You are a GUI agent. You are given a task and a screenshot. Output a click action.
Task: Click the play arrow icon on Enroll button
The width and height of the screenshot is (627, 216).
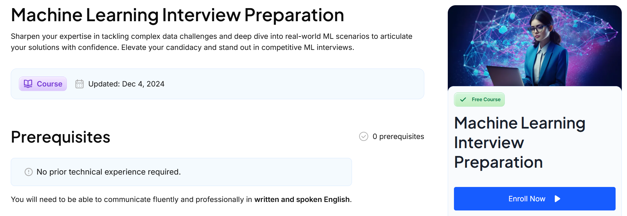[557, 199]
